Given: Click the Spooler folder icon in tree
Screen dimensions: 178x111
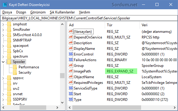Looking at the screenshot, I should [9, 62].
